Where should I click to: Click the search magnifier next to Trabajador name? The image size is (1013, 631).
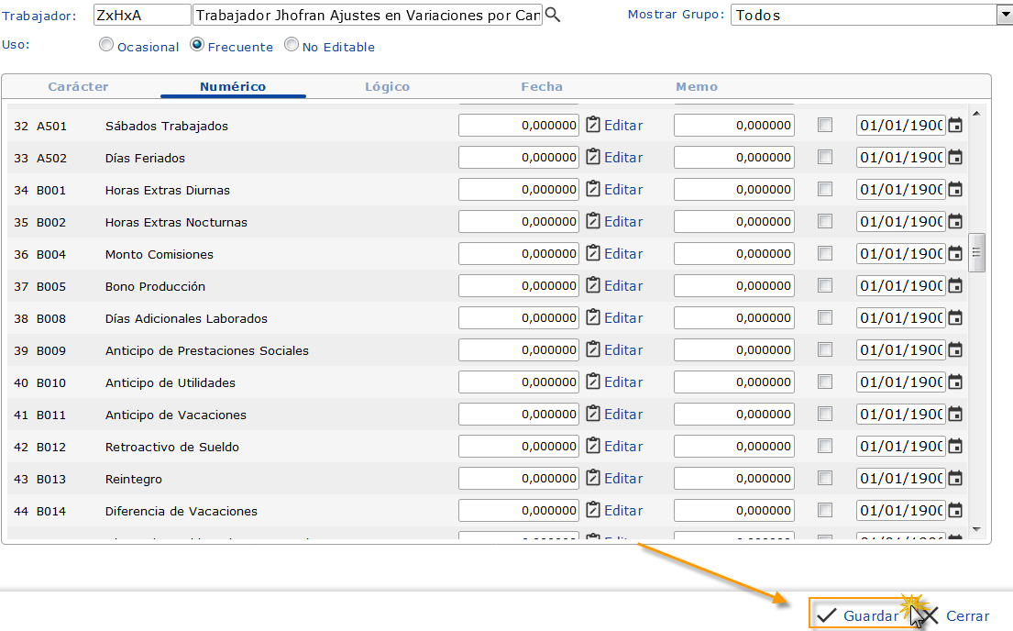(x=552, y=15)
